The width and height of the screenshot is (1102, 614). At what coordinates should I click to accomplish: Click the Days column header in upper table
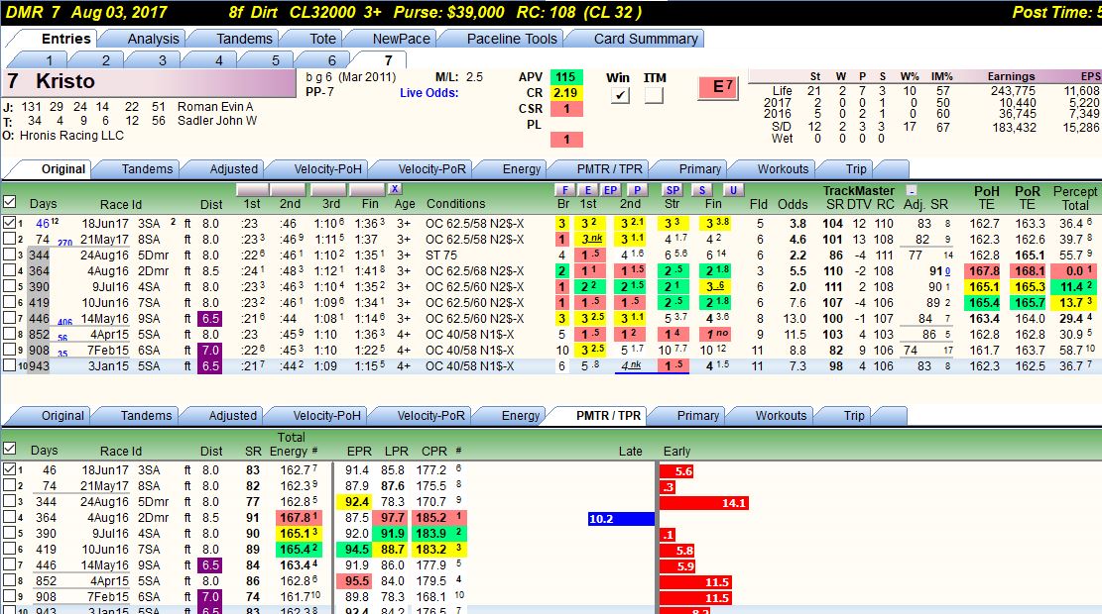(x=43, y=203)
